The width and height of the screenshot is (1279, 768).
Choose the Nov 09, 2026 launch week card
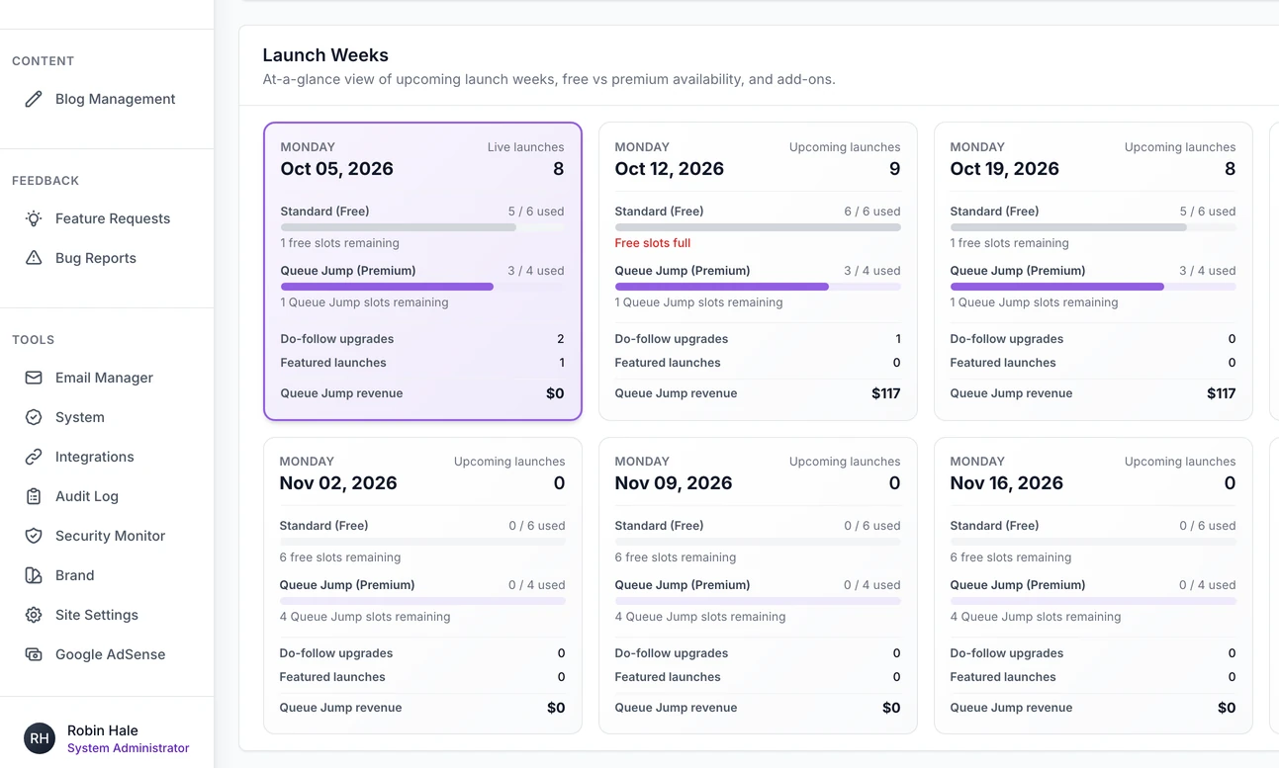758,585
